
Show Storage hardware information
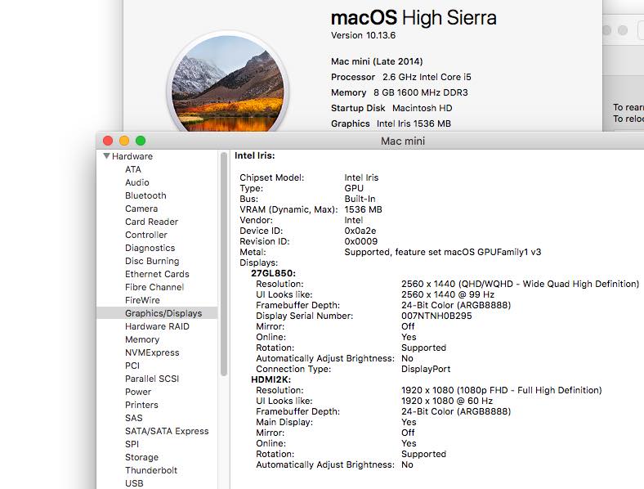click(x=141, y=457)
